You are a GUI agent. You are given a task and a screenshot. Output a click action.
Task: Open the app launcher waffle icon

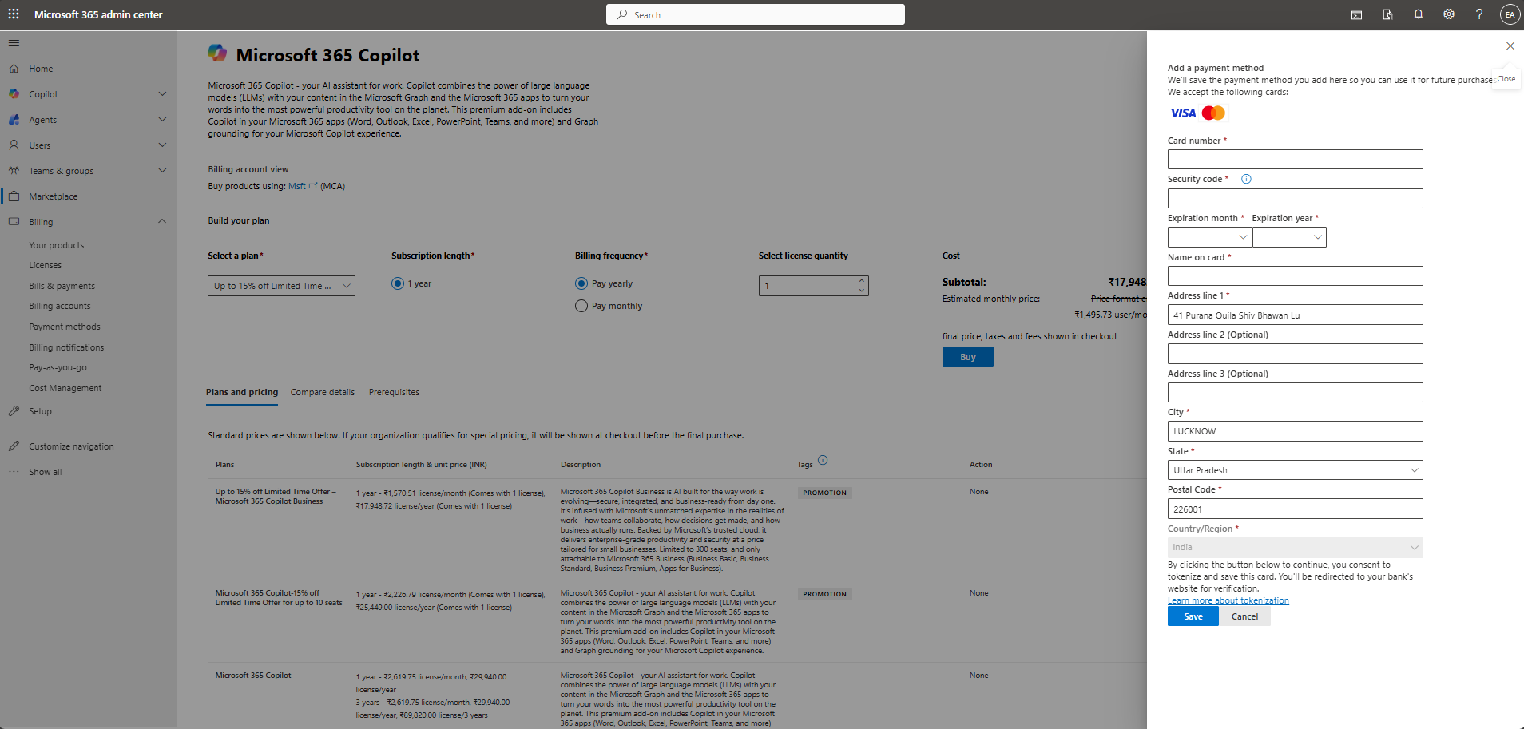click(x=14, y=14)
